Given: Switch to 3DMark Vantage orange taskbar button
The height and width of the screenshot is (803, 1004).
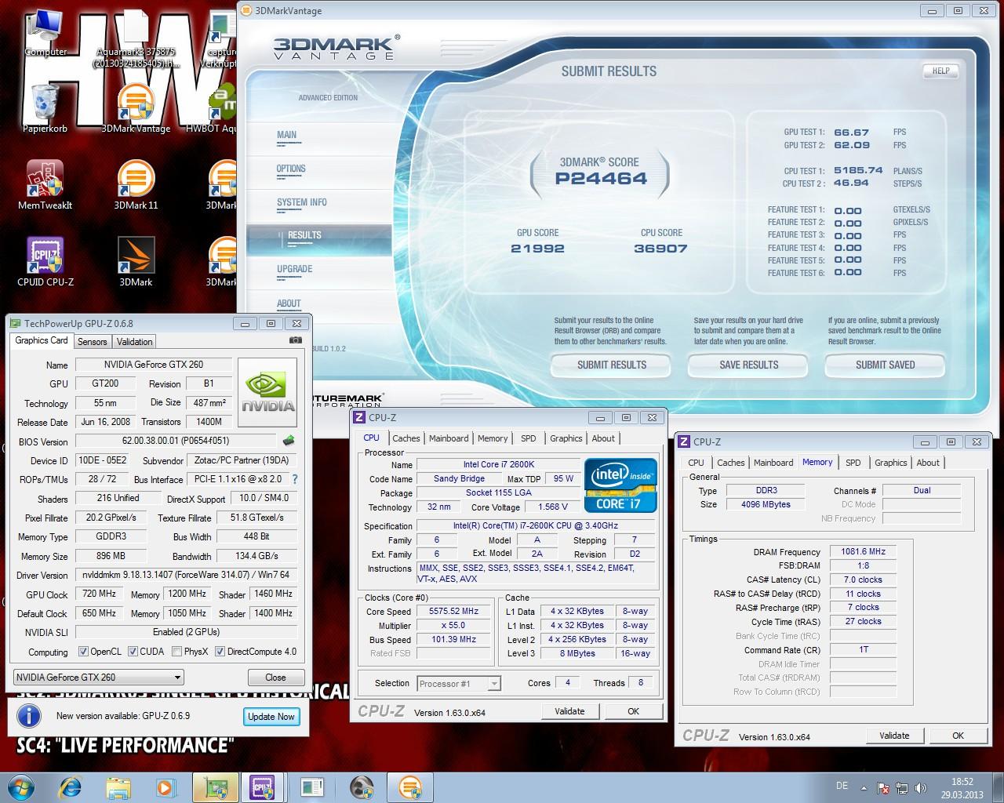Looking at the screenshot, I should point(410,787).
